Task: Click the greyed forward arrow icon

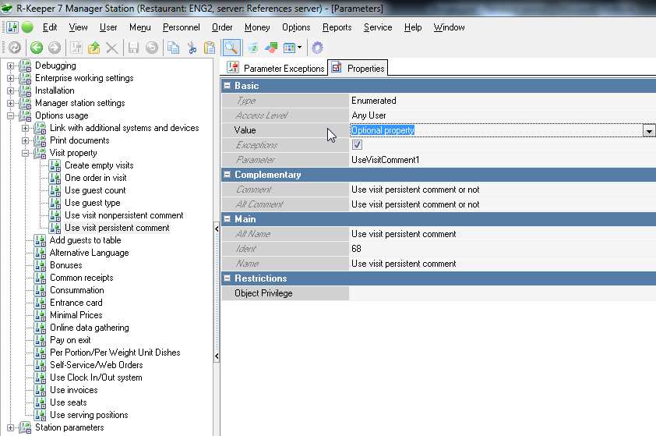Action: (55, 48)
